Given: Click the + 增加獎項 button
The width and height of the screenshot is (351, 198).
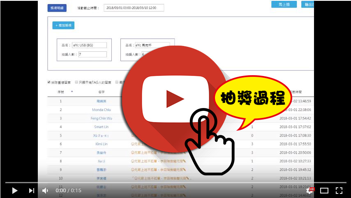Looking at the screenshot, I should [x=63, y=25].
